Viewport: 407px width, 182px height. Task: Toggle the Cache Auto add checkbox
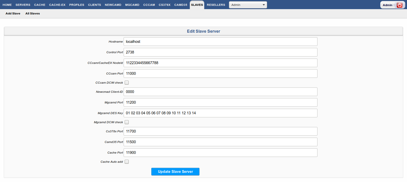[127, 162]
